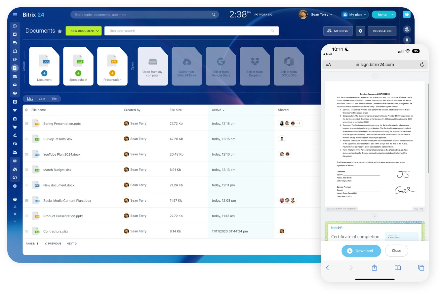This screenshot has width=443, height=296.
Task: Switch to the Grid view tab
Action: point(42,99)
